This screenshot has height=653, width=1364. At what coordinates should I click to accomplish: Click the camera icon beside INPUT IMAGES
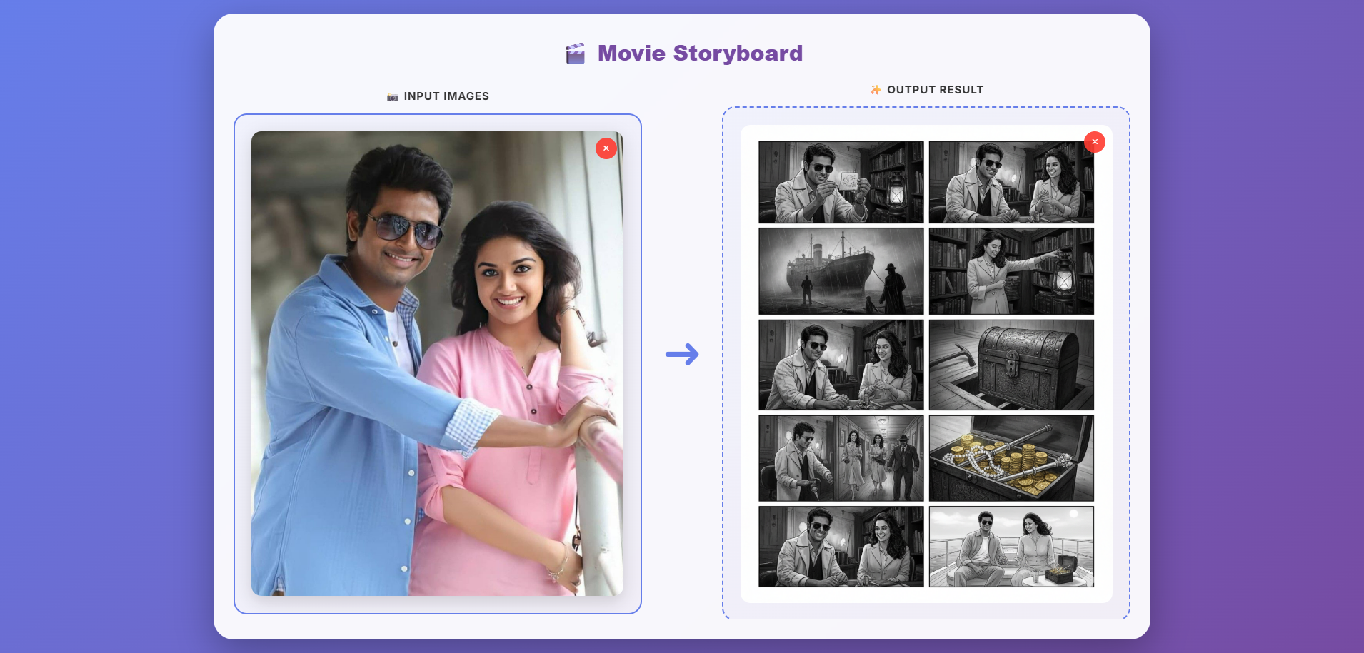coord(392,97)
